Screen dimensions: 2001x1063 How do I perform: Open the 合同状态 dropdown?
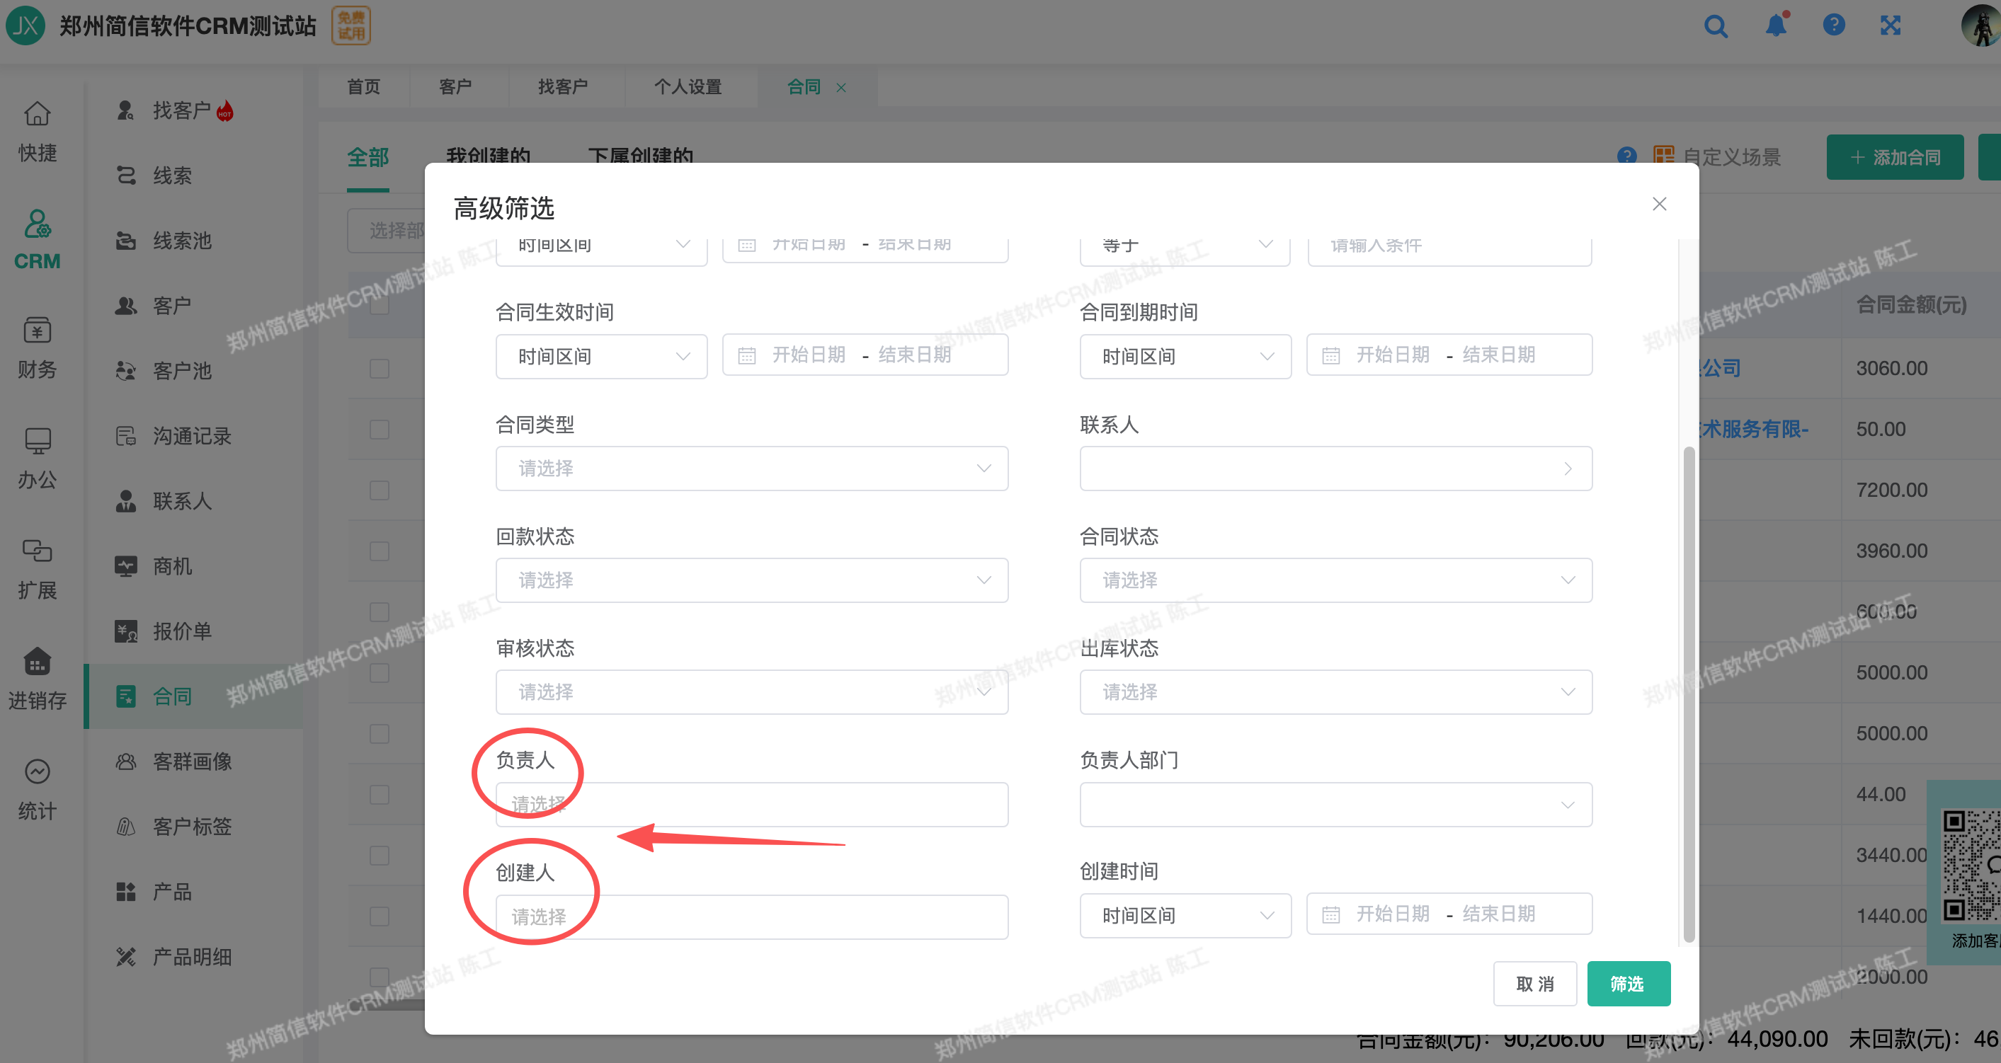[1336, 580]
